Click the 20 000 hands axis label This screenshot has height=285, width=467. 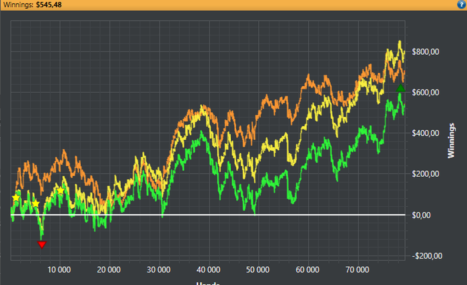(x=109, y=270)
